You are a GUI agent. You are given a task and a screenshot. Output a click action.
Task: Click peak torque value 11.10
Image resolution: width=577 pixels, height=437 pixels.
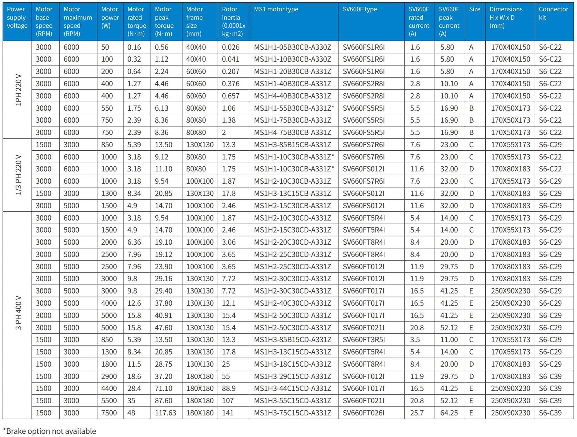(x=163, y=169)
